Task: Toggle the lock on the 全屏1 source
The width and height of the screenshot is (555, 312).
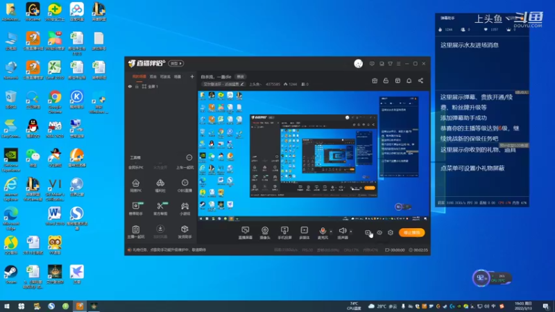Action: click(x=137, y=86)
